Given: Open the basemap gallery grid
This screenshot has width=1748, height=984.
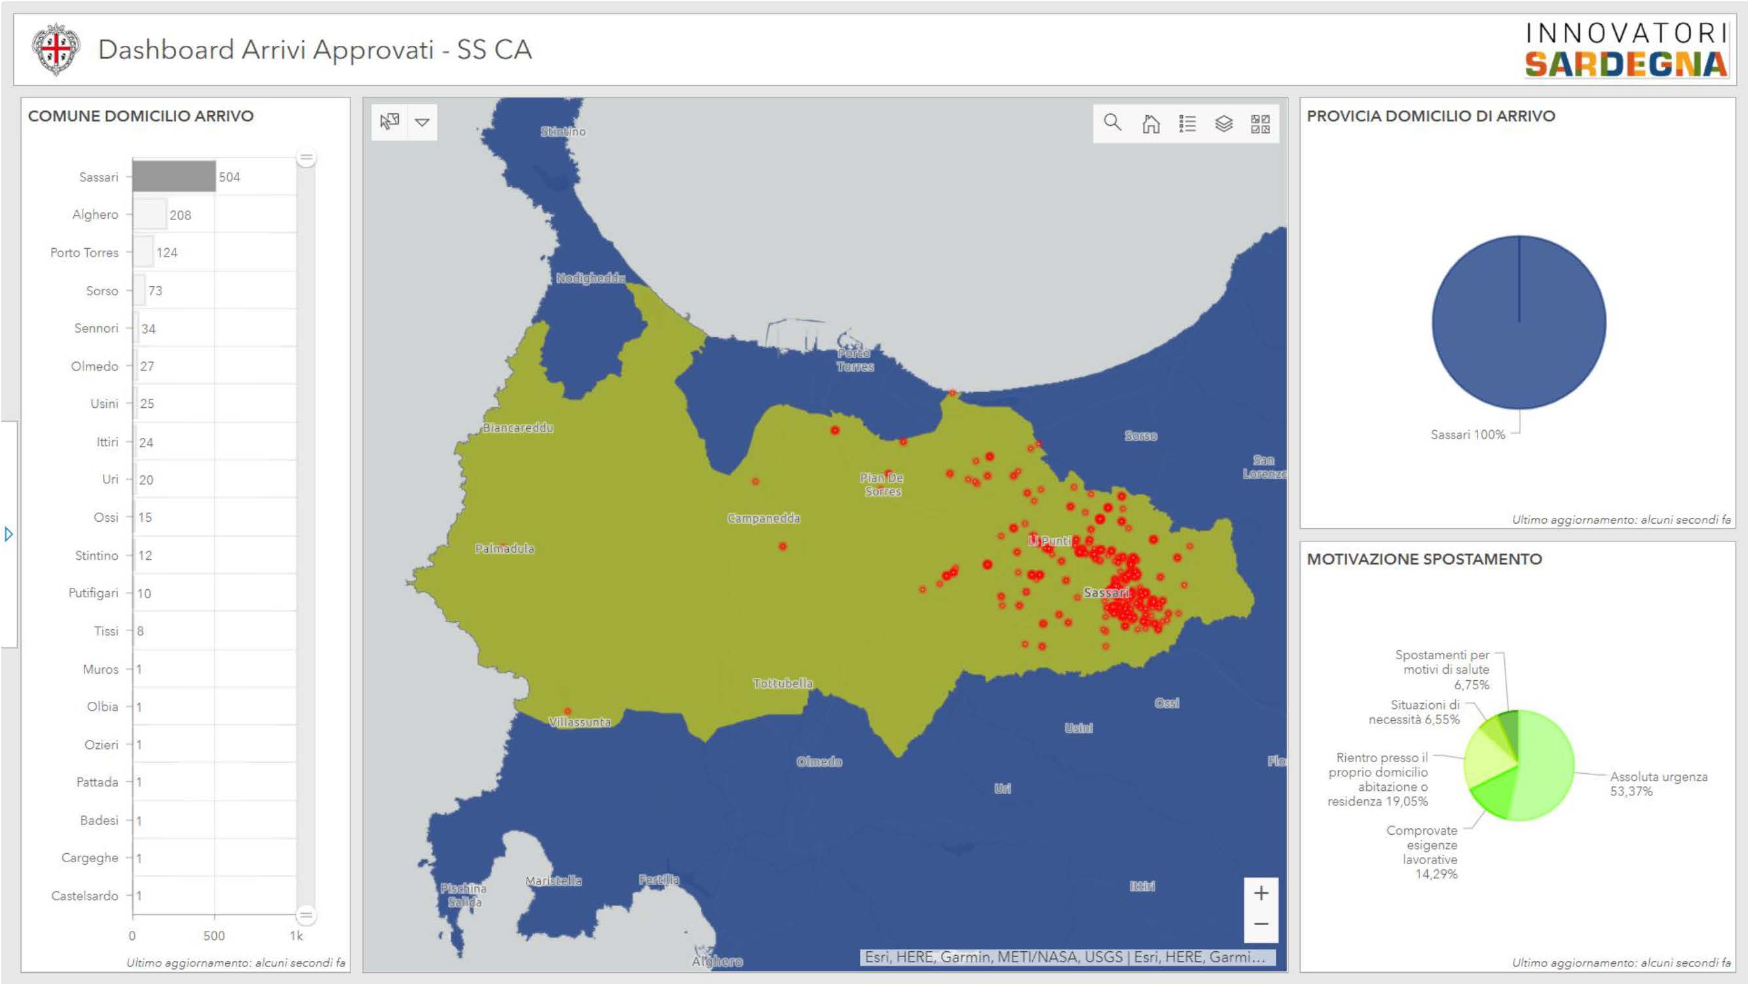Looking at the screenshot, I should (1260, 124).
